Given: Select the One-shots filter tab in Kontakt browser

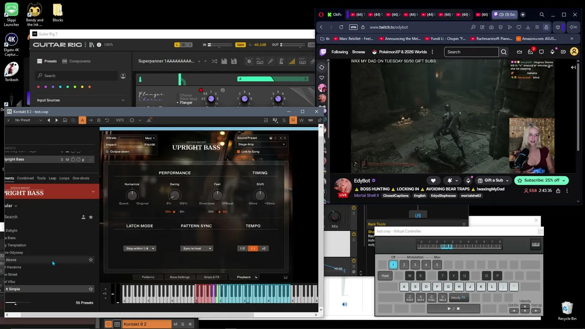Looking at the screenshot, I should click(x=81, y=178).
